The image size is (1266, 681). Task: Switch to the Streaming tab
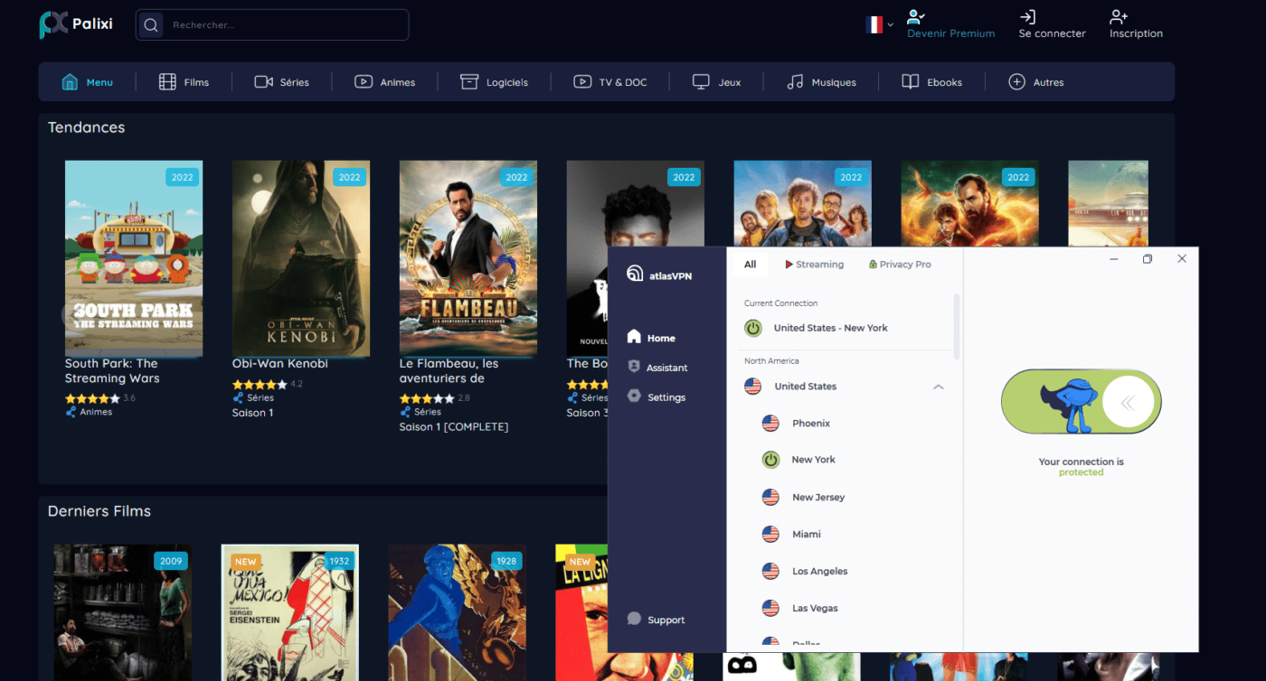(x=814, y=265)
